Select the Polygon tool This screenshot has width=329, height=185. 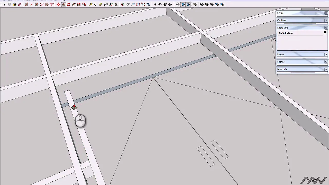47,4
